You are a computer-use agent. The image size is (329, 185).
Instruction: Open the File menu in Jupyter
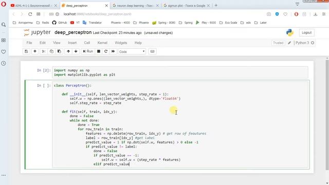pyautogui.click(x=29, y=43)
